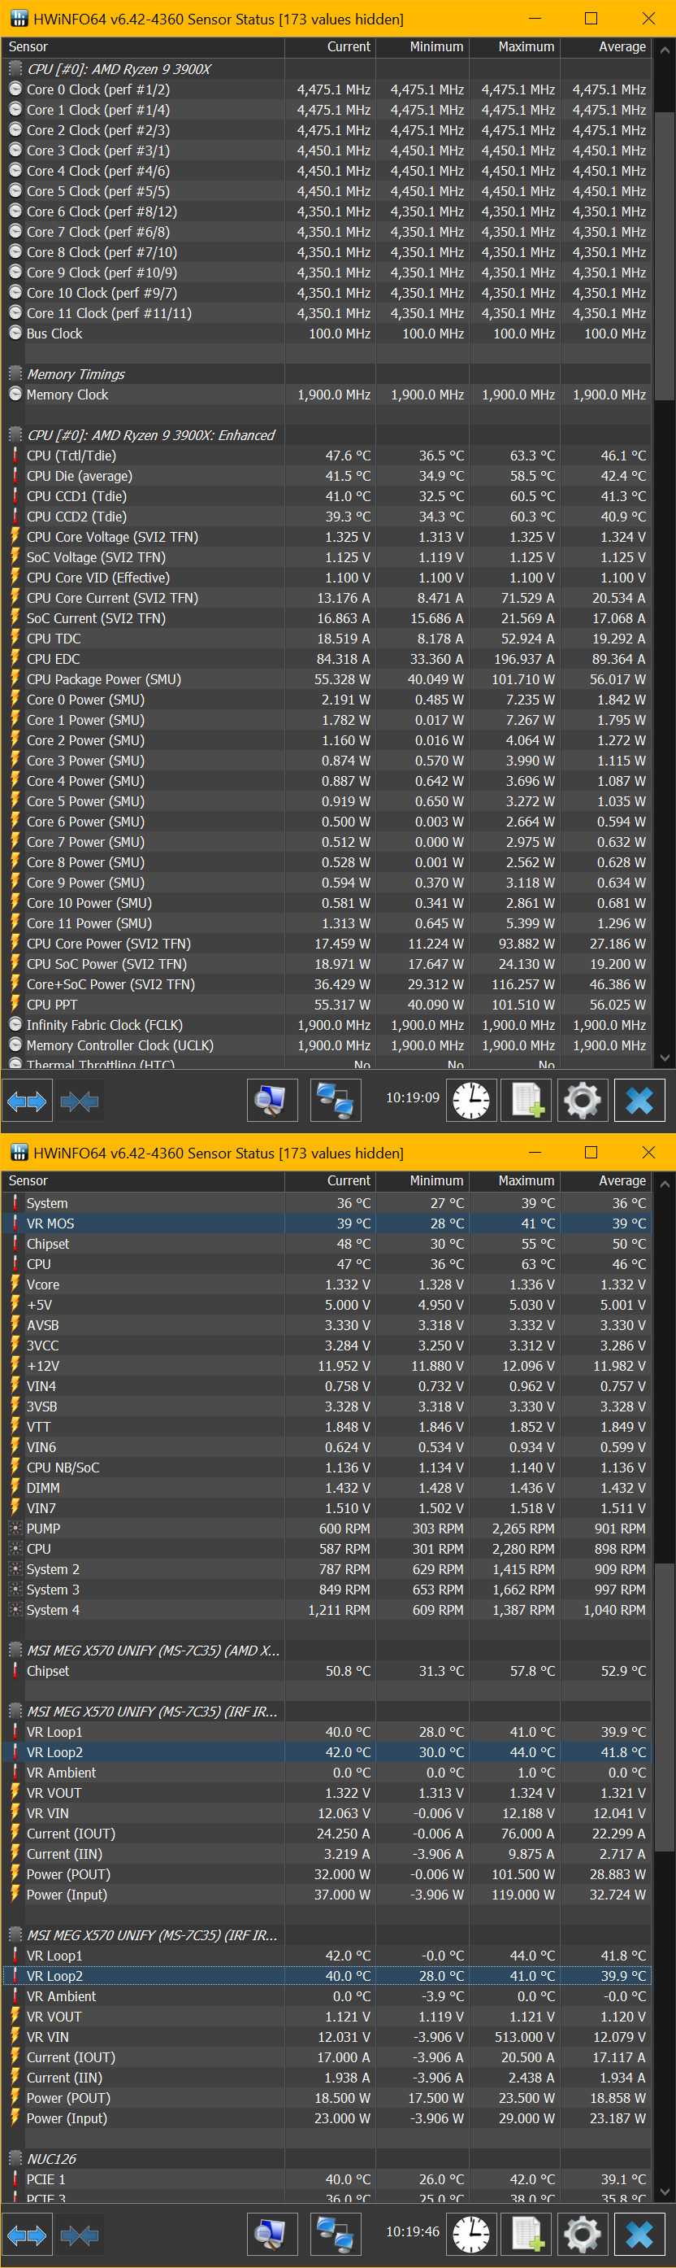
Task: Click grey collapse arrows in bottom window toolbar
Action: pos(79,2235)
